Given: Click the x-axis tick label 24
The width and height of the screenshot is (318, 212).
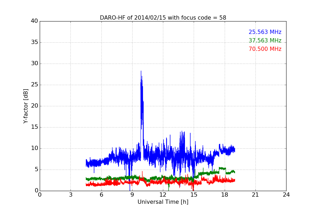Looking at the screenshot, I should (x=286, y=195).
